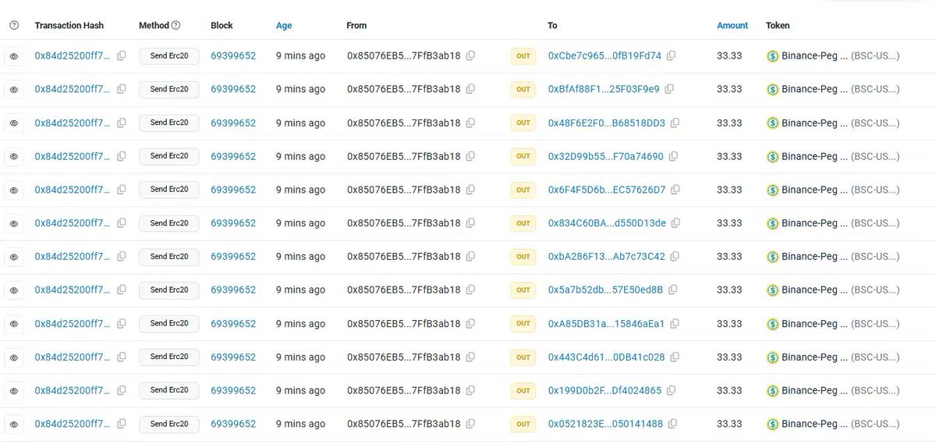Copy the recipient address 0xCbe7c965...0fB19Fd74
Screen dimensions: 936x448
pos(672,56)
